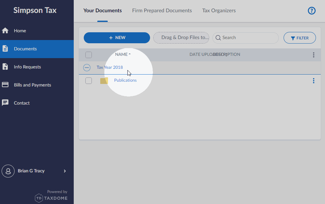Click Brian G Tracy avatar icon
This screenshot has width=325, height=204.
click(x=8, y=171)
